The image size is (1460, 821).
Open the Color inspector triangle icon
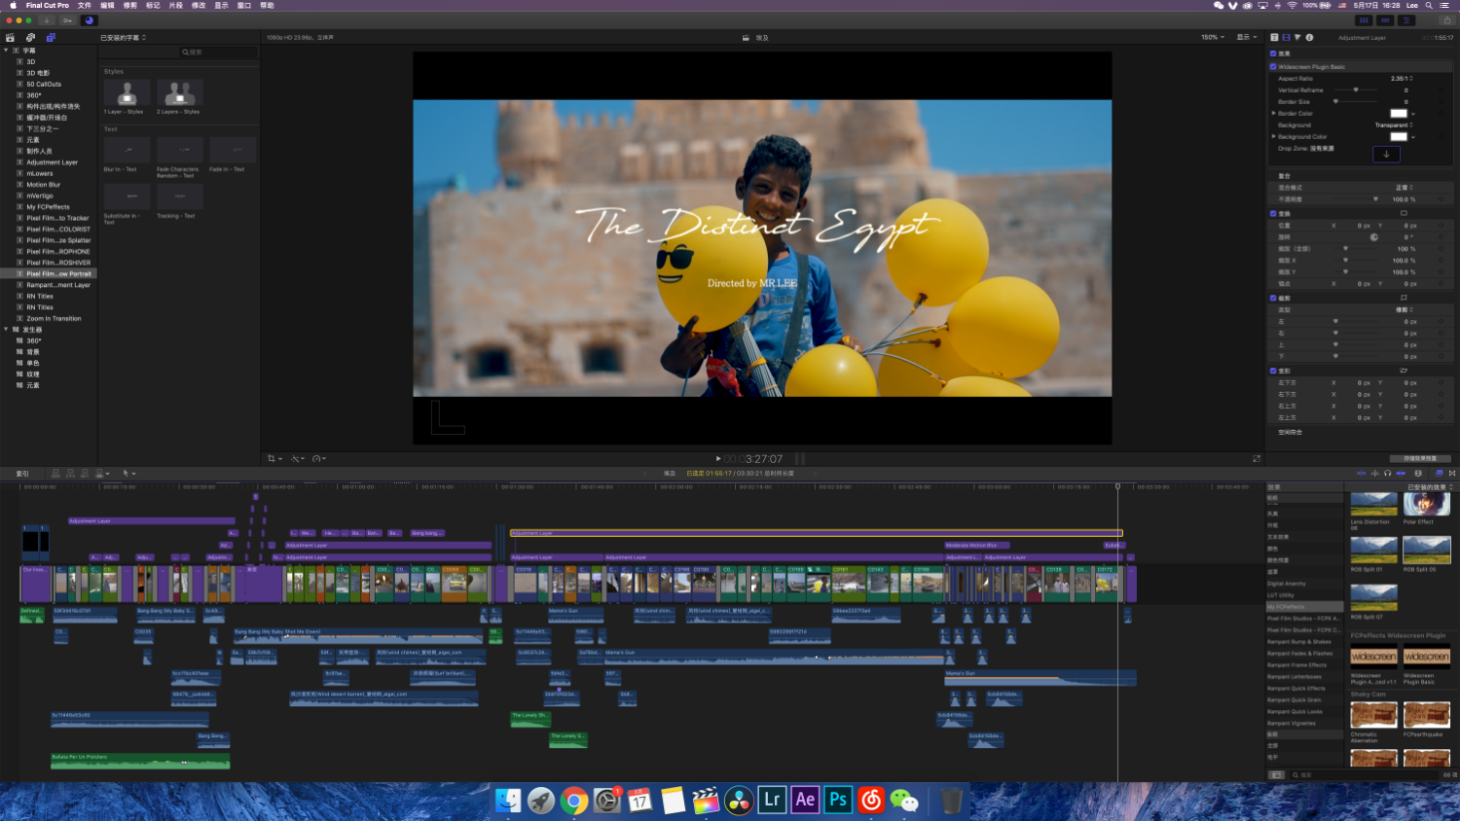pos(1297,38)
